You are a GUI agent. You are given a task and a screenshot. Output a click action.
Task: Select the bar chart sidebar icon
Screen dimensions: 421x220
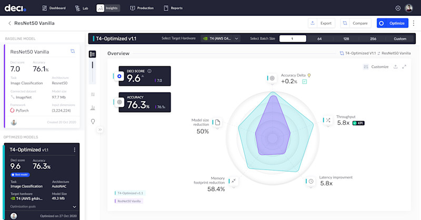tap(93, 108)
